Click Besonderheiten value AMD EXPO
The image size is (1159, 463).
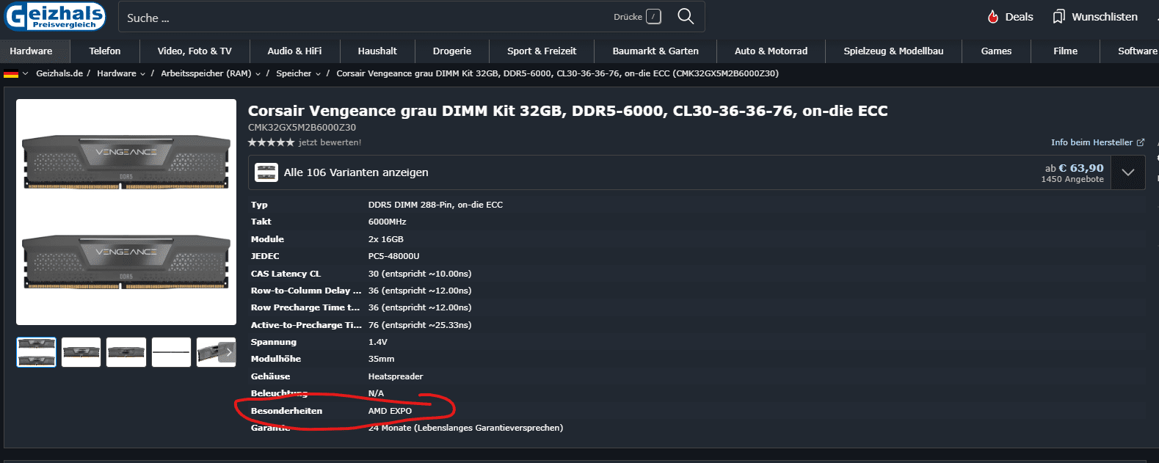390,411
